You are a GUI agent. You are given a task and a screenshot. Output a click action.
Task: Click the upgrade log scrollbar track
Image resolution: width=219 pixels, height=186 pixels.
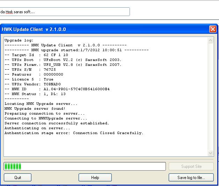click(x=210, y=98)
